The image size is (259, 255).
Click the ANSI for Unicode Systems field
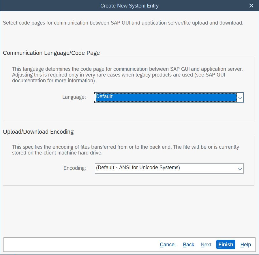pyautogui.click(x=166, y=168)
